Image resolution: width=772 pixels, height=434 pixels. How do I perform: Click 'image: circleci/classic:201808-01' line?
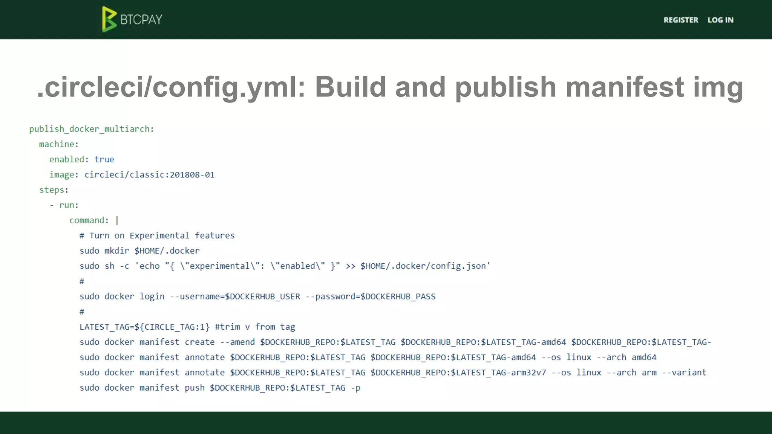coord(132,175)
